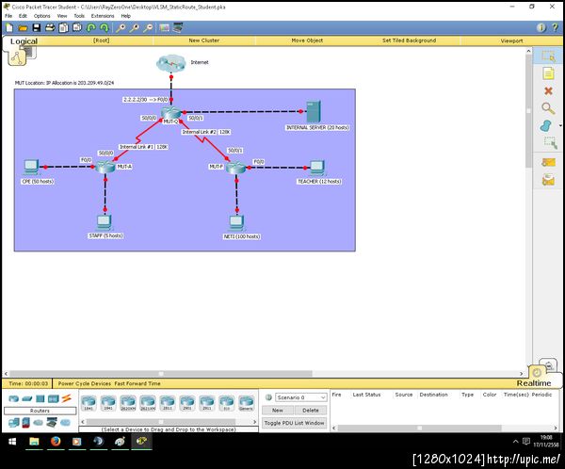565x469 pixels.
Task: Click the INTERNAL SERVER device
Action: (314, 111)
